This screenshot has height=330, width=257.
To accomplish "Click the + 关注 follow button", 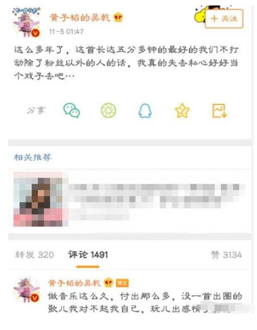I will (224, 19).
